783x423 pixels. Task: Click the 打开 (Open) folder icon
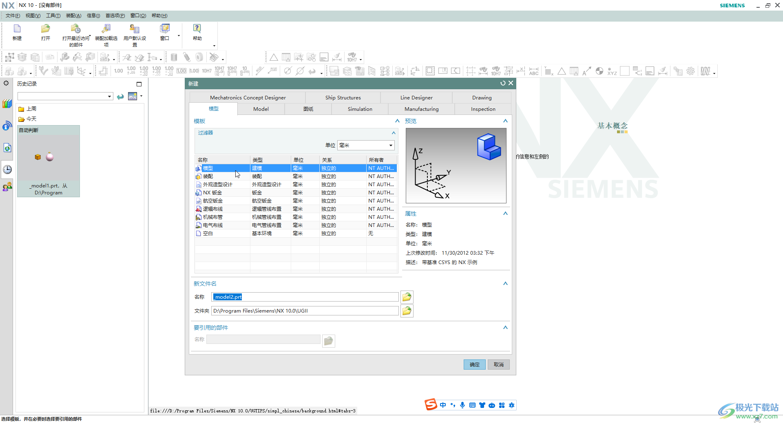[x=46, y=29]
